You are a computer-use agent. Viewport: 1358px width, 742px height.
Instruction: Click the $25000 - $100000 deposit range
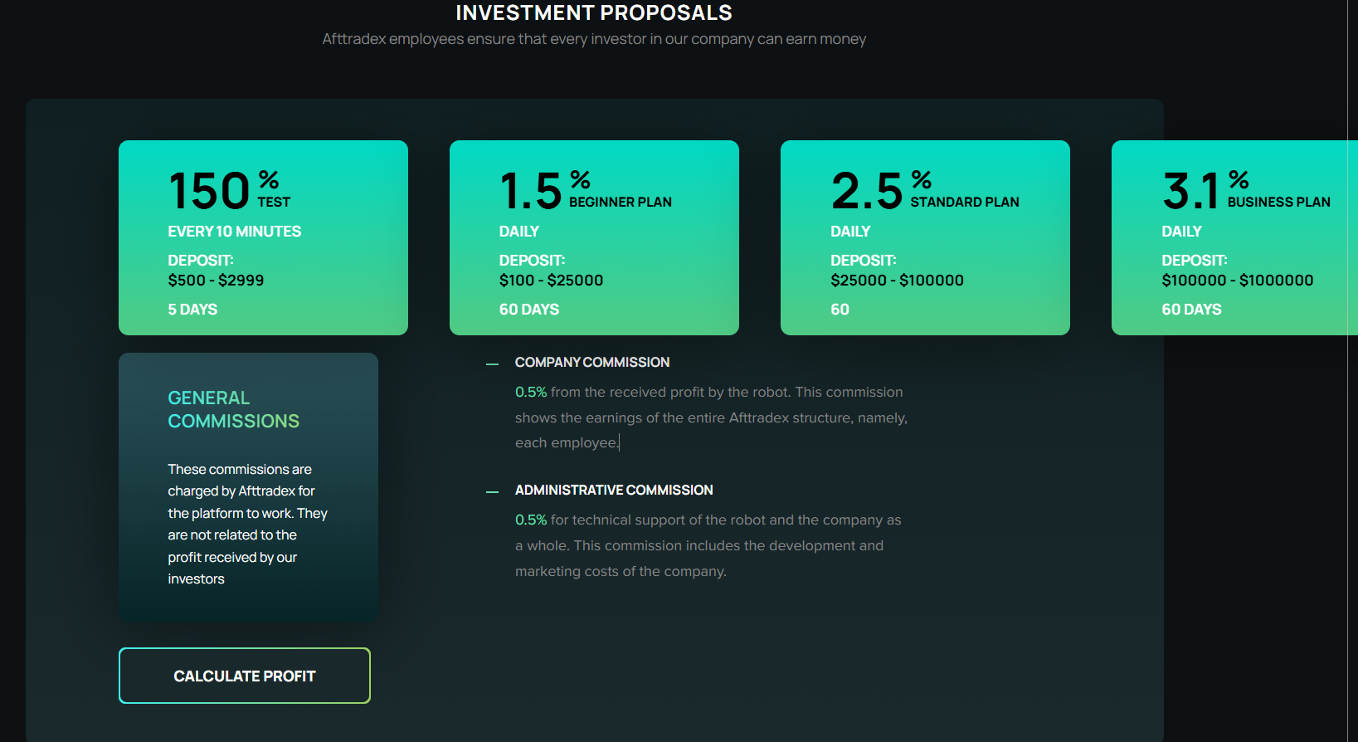(x=897, y=281)
